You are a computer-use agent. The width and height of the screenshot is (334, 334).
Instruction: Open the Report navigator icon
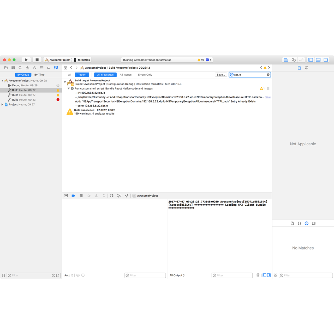pyautogui.click(x=56, y=68)
